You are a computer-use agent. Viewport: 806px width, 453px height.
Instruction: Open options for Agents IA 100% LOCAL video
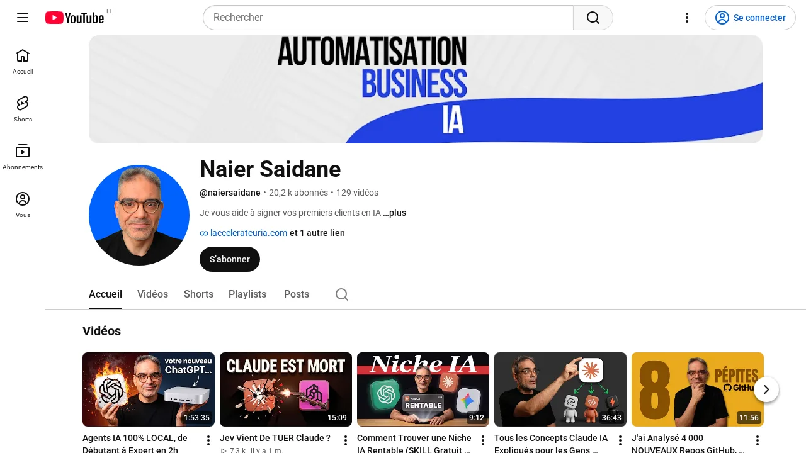208,440
